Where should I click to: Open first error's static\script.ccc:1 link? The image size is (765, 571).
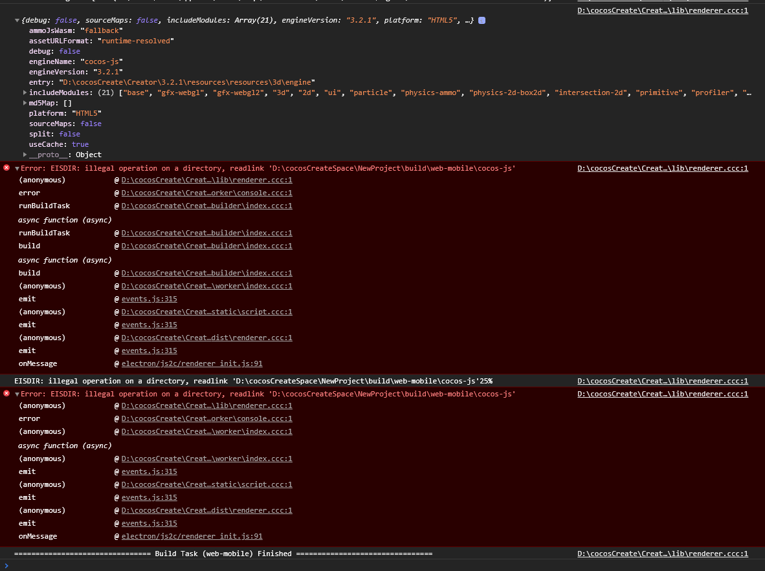(207, 312)
